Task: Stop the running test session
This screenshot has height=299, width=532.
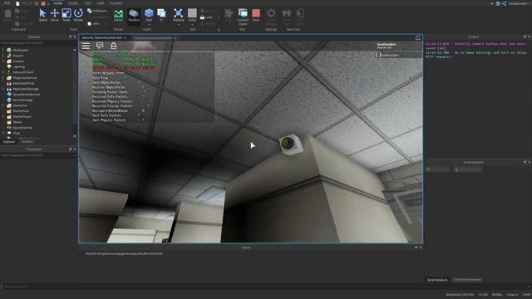Action: (x=256, y=15)
